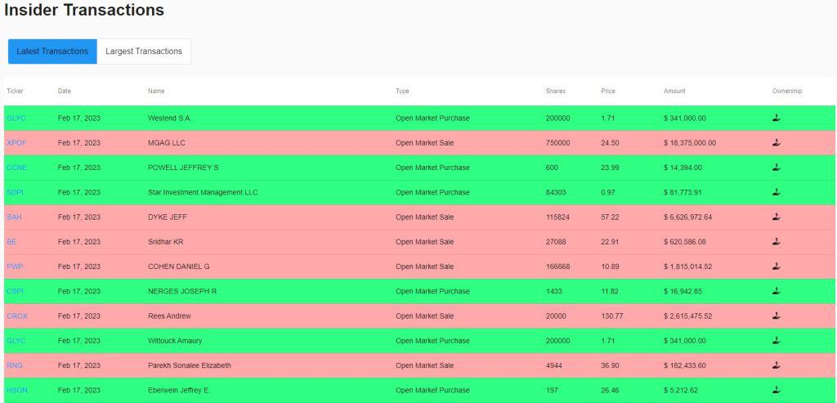
Task: Click the Type column header
Action: pos(402,92)
